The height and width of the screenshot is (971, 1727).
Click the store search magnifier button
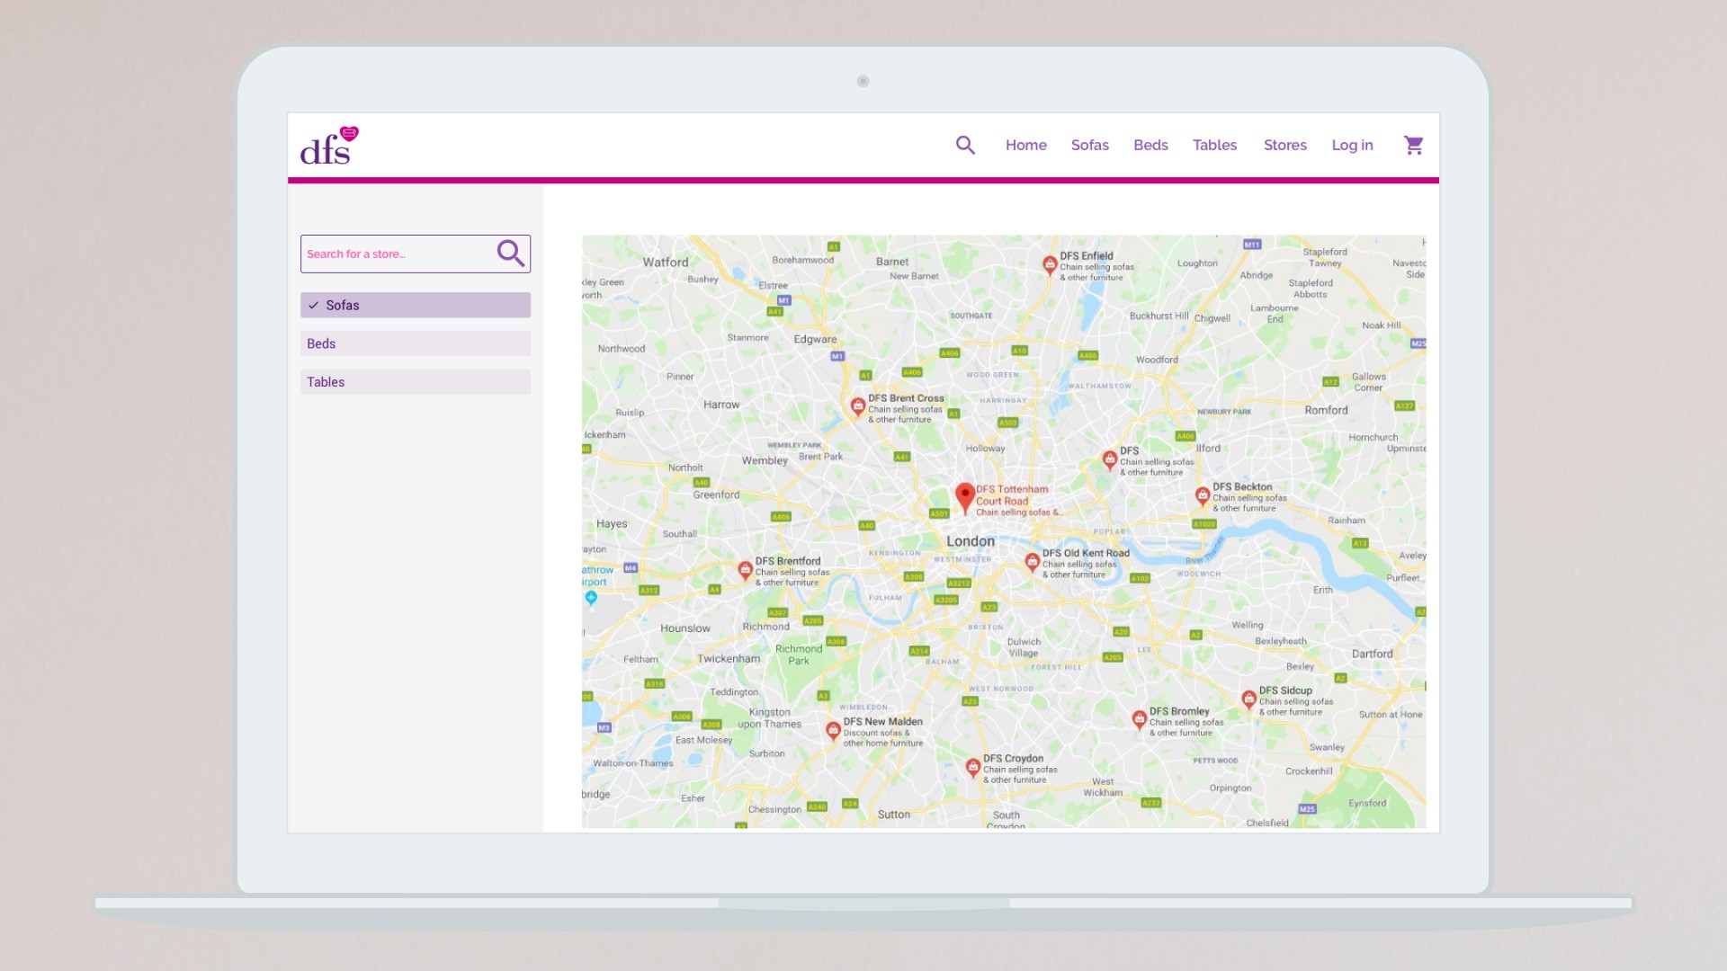click(510, 254)
